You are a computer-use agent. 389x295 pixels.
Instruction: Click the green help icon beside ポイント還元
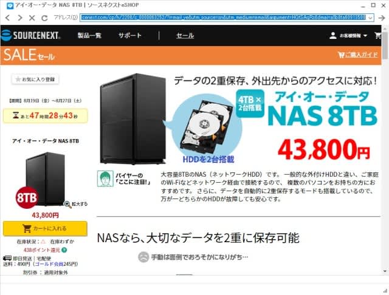(64, 250)
